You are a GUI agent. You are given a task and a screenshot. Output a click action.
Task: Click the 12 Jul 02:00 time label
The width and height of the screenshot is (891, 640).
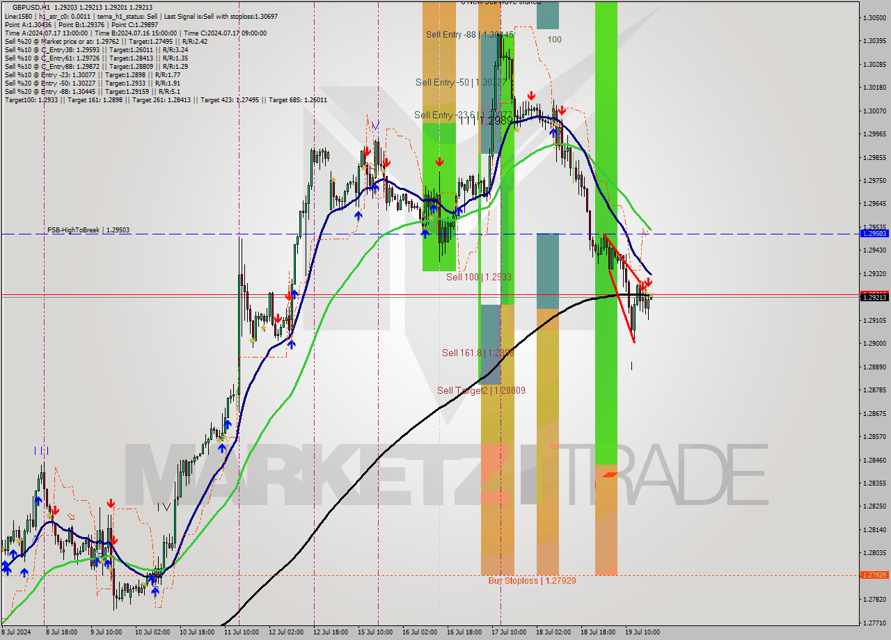pyautogui.click(x=286, y=632)
